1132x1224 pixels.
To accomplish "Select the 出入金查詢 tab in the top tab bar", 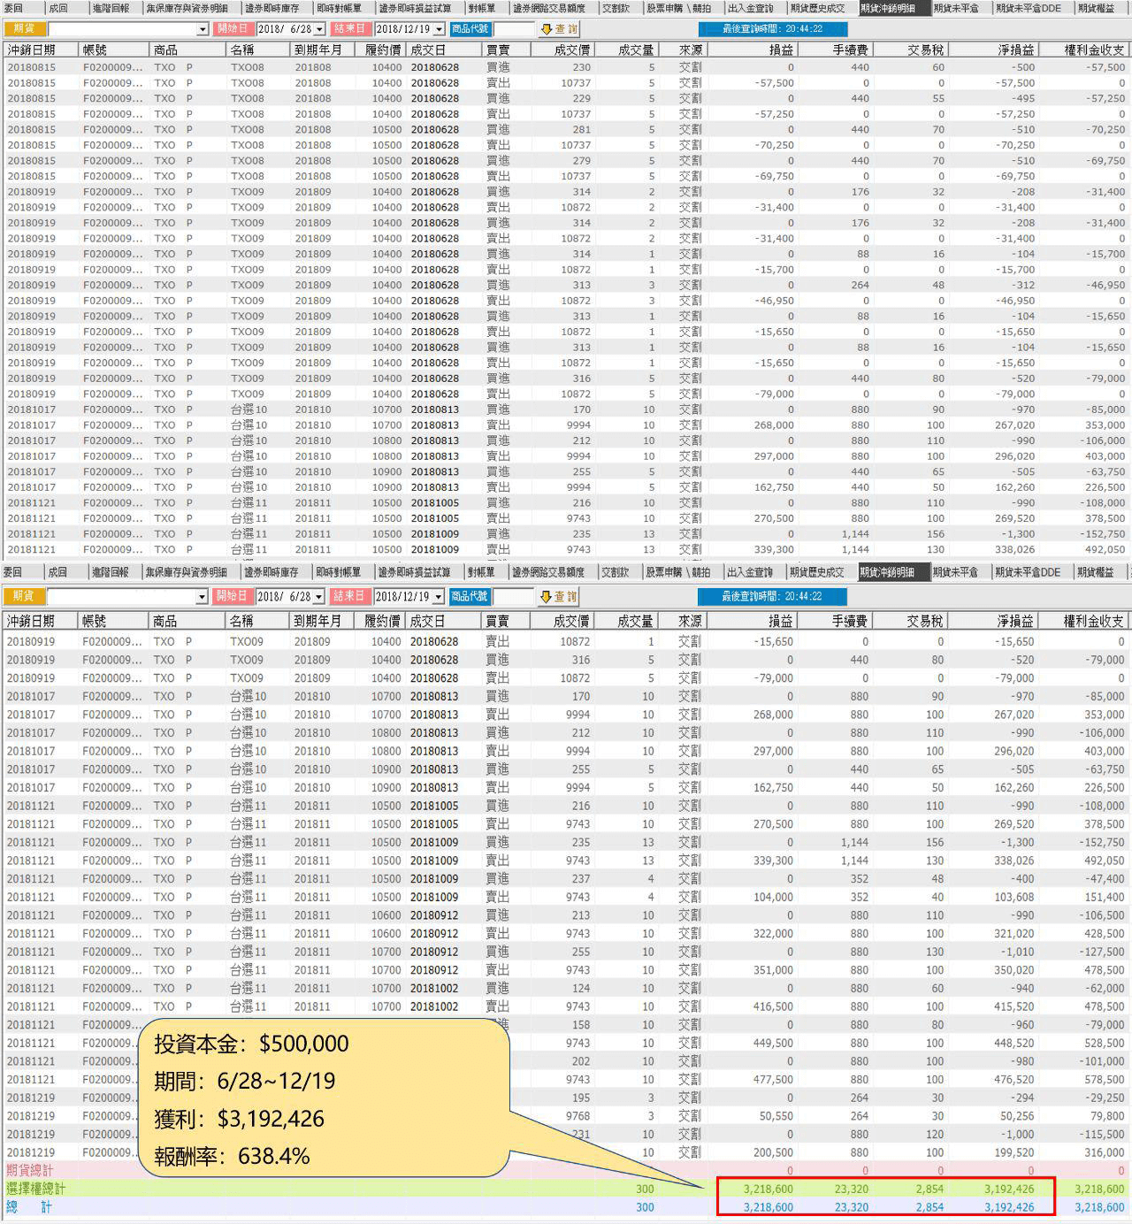I will coord(750,8).
